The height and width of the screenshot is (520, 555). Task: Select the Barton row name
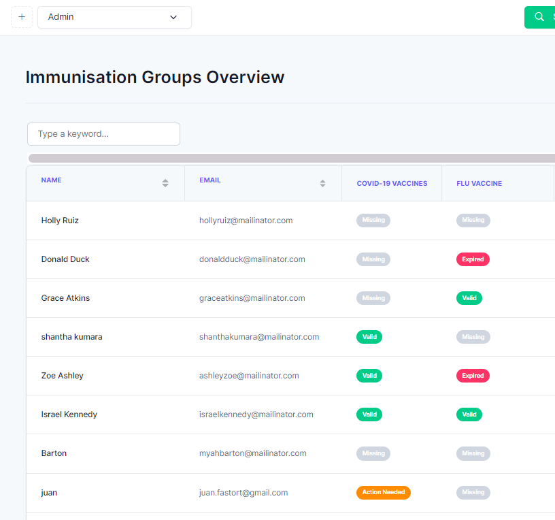(54, 453)
